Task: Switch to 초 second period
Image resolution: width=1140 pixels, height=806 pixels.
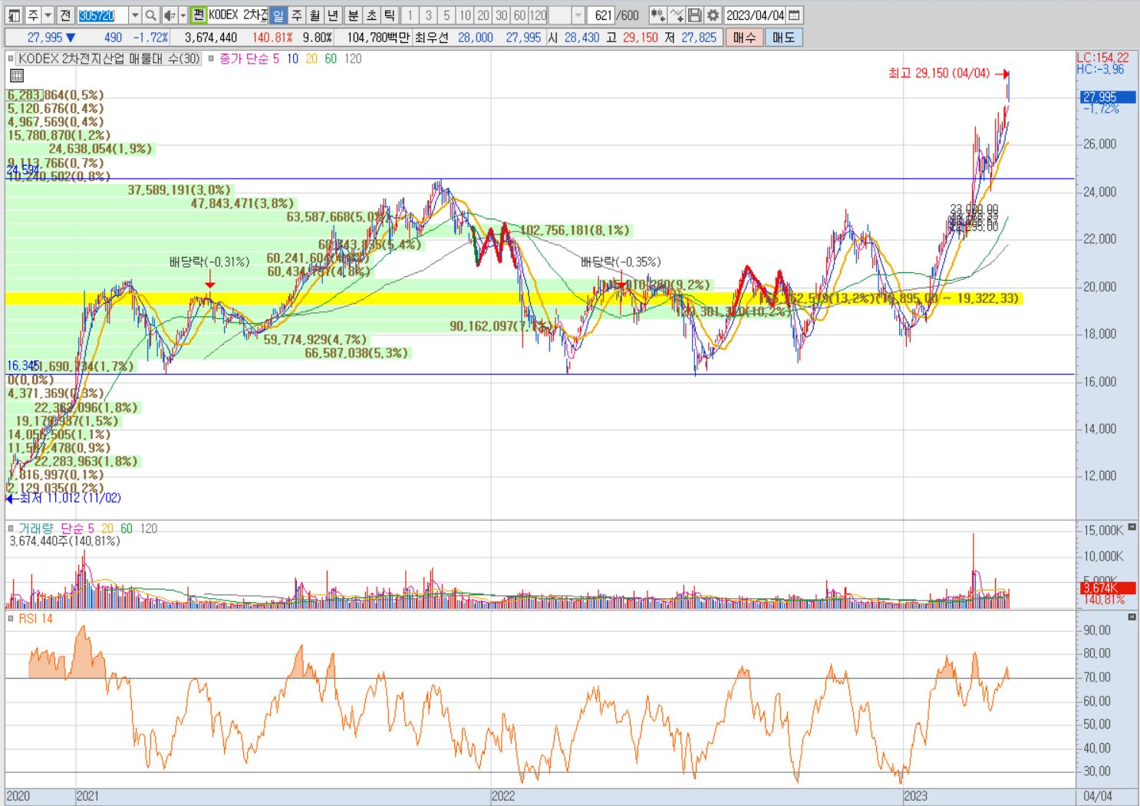Action: tap(371, 15)
